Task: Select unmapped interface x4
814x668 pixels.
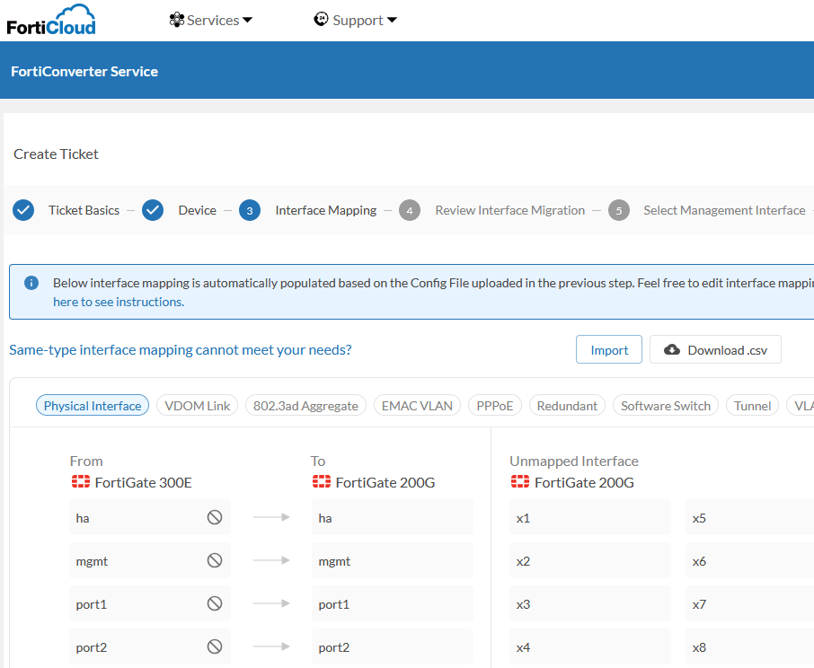Action: point(589,646)
